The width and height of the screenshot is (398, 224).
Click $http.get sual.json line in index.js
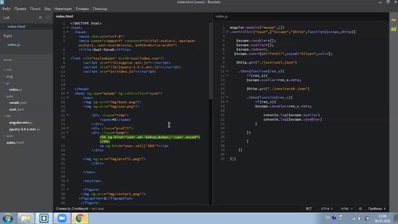click(x=266, y=62)
